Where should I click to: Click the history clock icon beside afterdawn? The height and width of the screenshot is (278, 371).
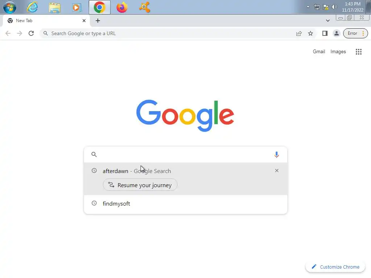pos(94,170)
